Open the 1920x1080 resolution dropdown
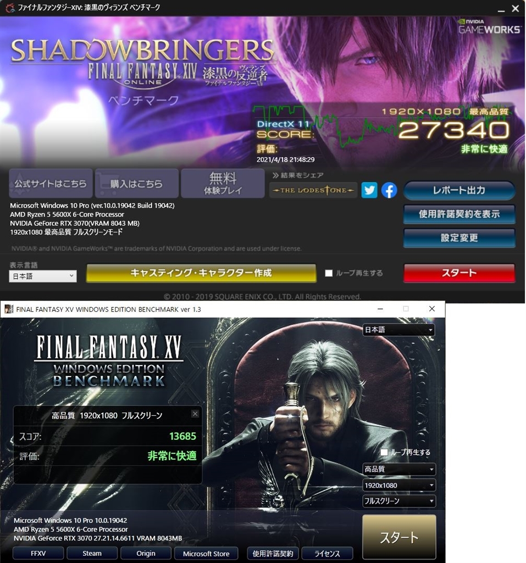This screenshot has height=563, width=526. [399, 485]
